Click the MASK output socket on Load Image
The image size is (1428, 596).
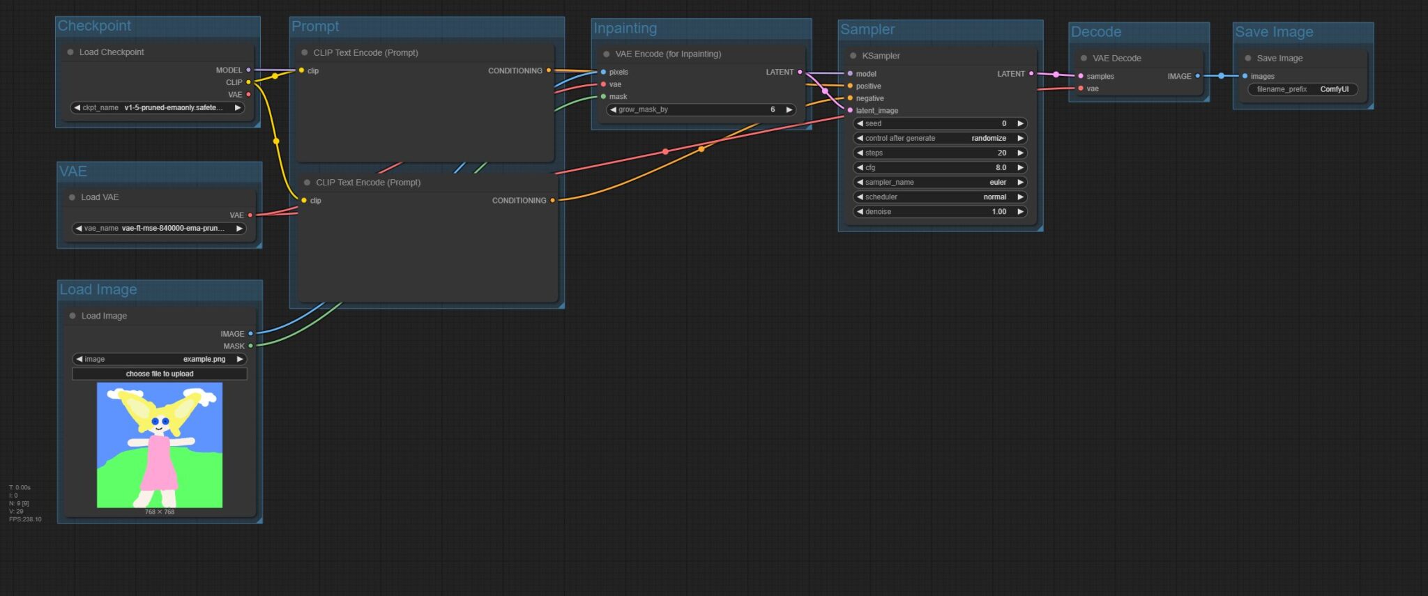point(251,346)
